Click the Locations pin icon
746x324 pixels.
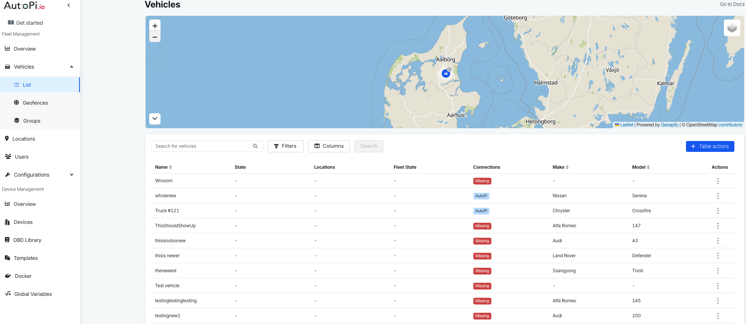pos(7,138)
